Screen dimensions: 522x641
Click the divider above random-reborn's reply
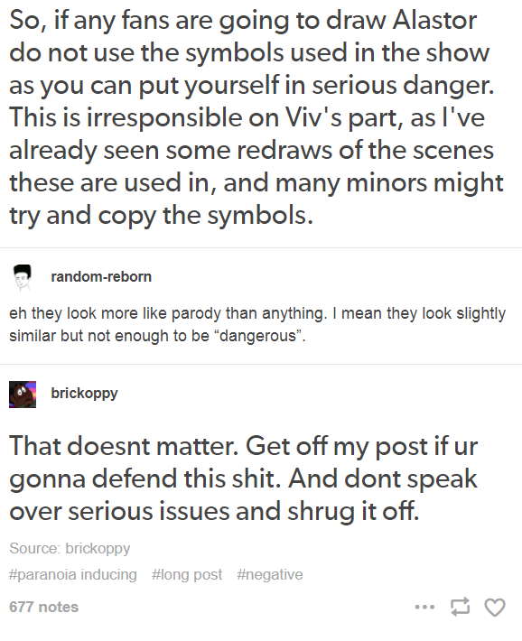261,247
